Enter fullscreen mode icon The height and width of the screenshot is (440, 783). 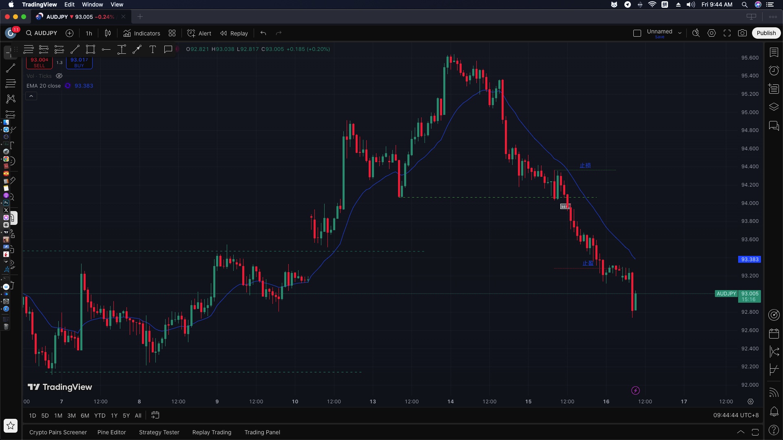pos(727,33)
